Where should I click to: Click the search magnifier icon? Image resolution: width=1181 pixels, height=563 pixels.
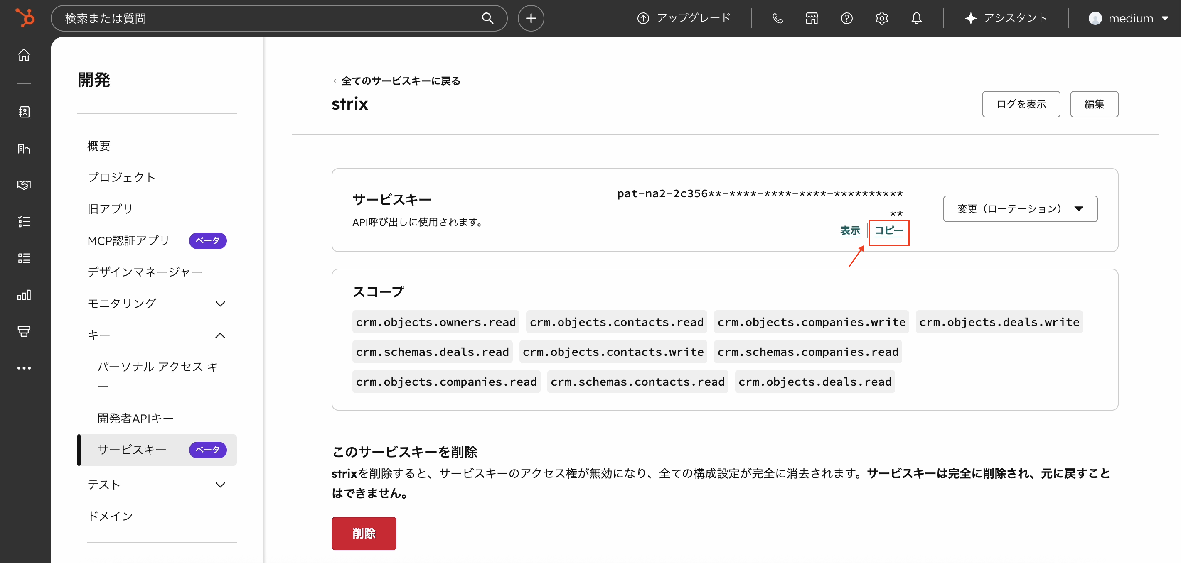(487, 18)
